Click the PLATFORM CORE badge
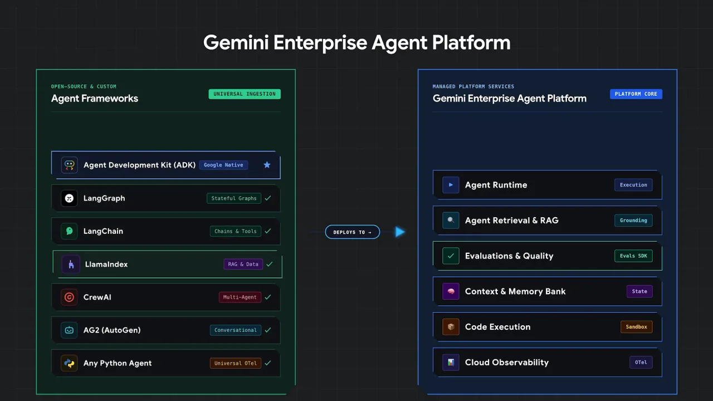 coord(636,94)
